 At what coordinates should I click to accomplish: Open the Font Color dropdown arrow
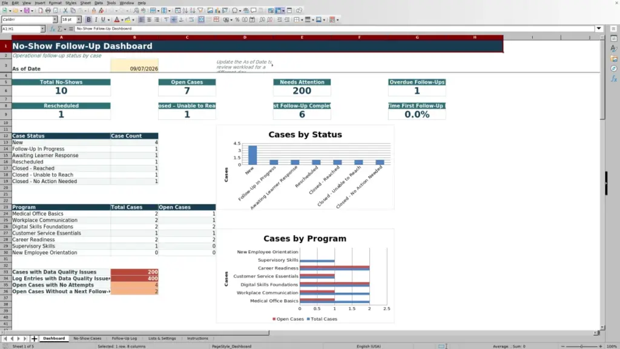coord(122,19)
